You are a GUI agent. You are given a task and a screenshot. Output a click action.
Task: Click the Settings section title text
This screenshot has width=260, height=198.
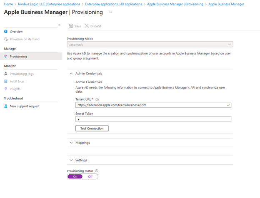pos(81,160)
